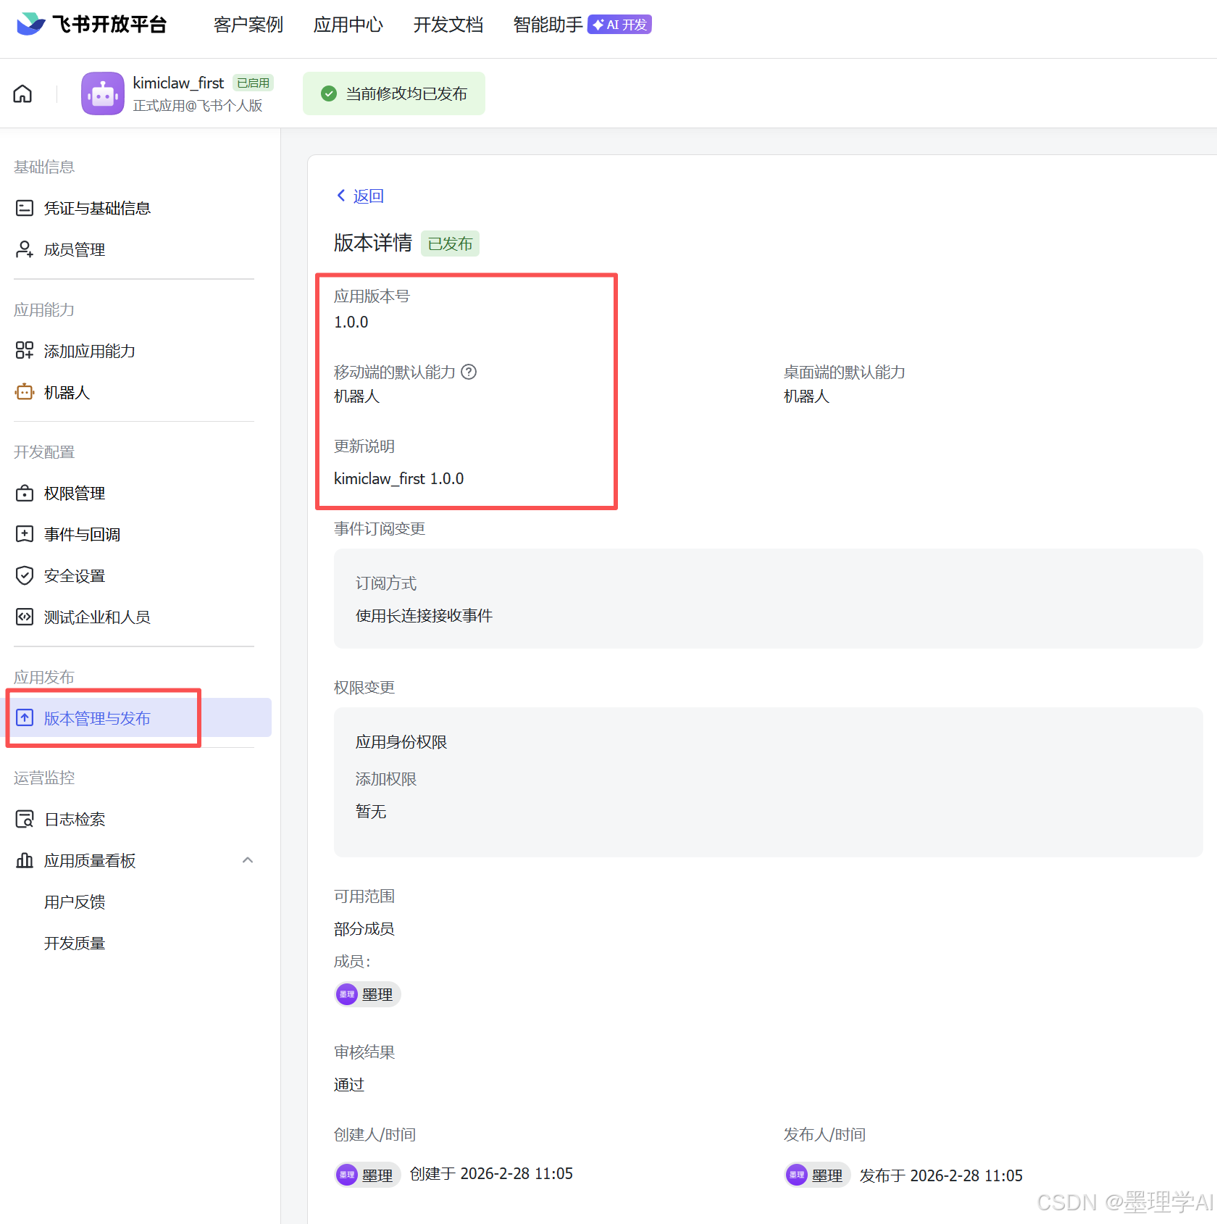Screen dimensions: 1217x1224
Task: Click 通过 under 审核结果
Action: point(349,1084)
